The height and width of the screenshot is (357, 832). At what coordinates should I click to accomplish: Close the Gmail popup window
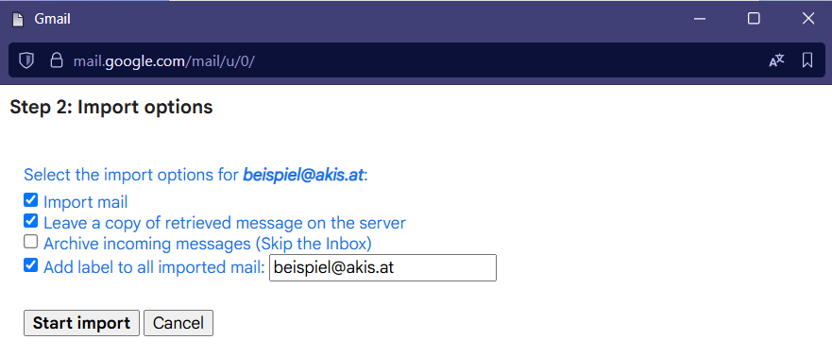pyautogui.click(x=807, y=19)
